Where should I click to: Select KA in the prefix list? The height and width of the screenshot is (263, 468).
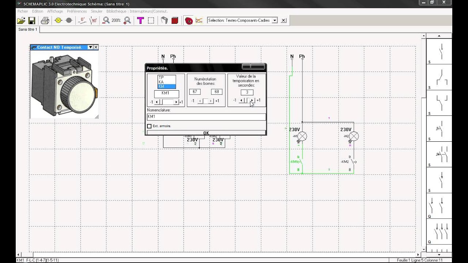(x=166, y=82)
